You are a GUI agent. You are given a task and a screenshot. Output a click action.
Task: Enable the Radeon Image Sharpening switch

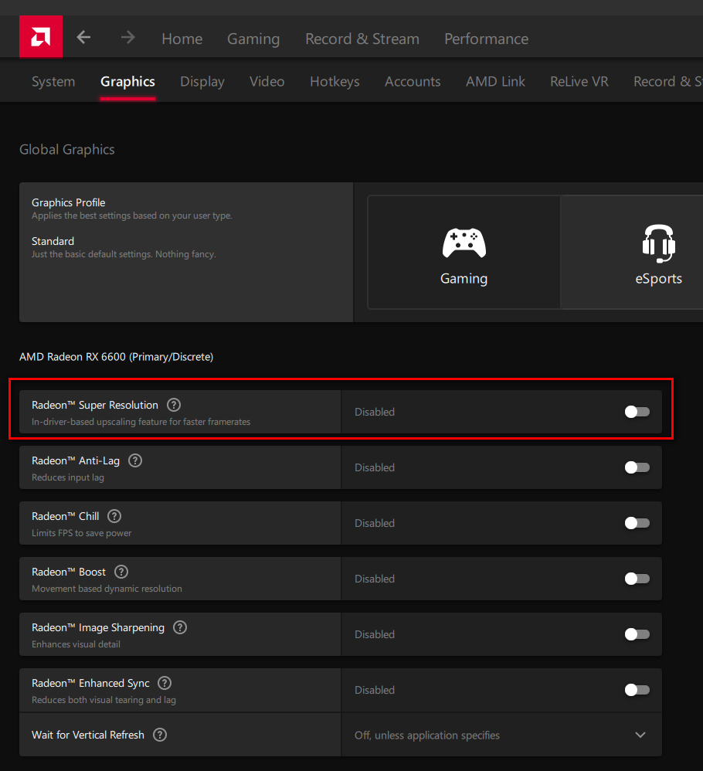click(637, 634)
